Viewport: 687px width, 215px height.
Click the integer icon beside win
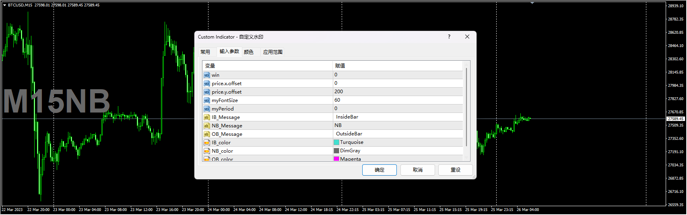(206, 75)
